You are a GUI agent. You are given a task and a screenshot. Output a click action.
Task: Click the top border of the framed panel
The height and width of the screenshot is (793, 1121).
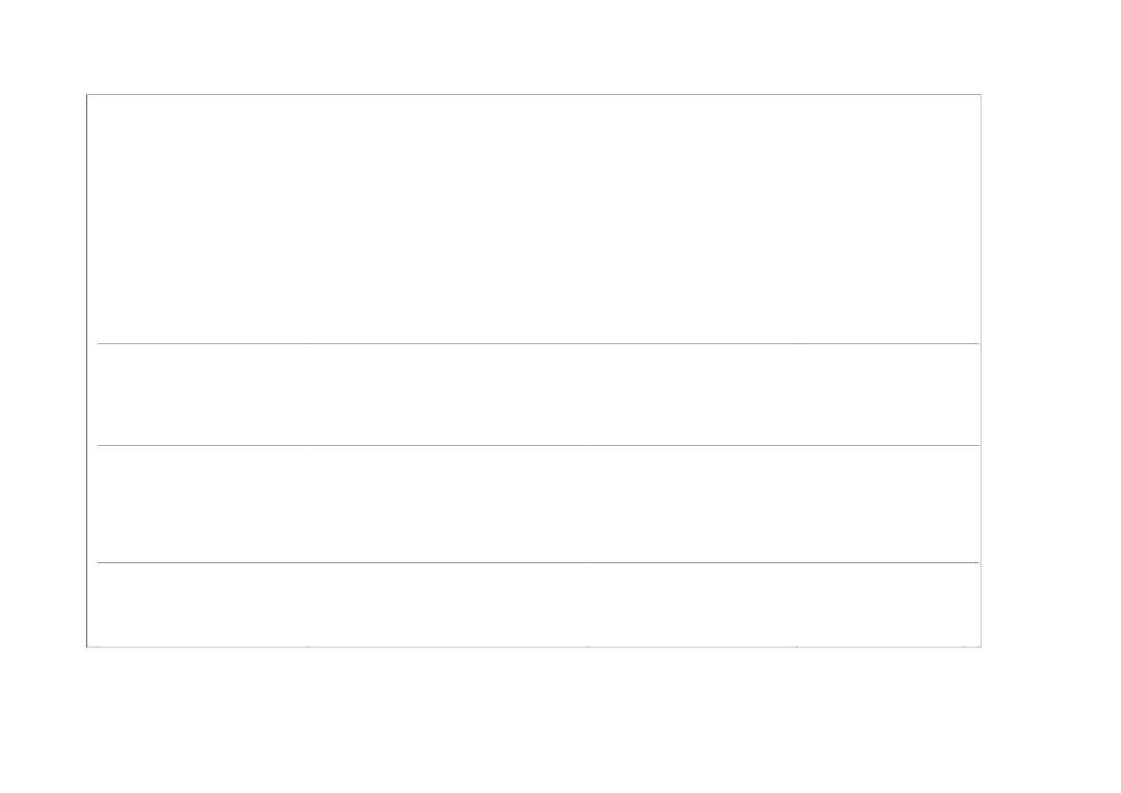533,94
